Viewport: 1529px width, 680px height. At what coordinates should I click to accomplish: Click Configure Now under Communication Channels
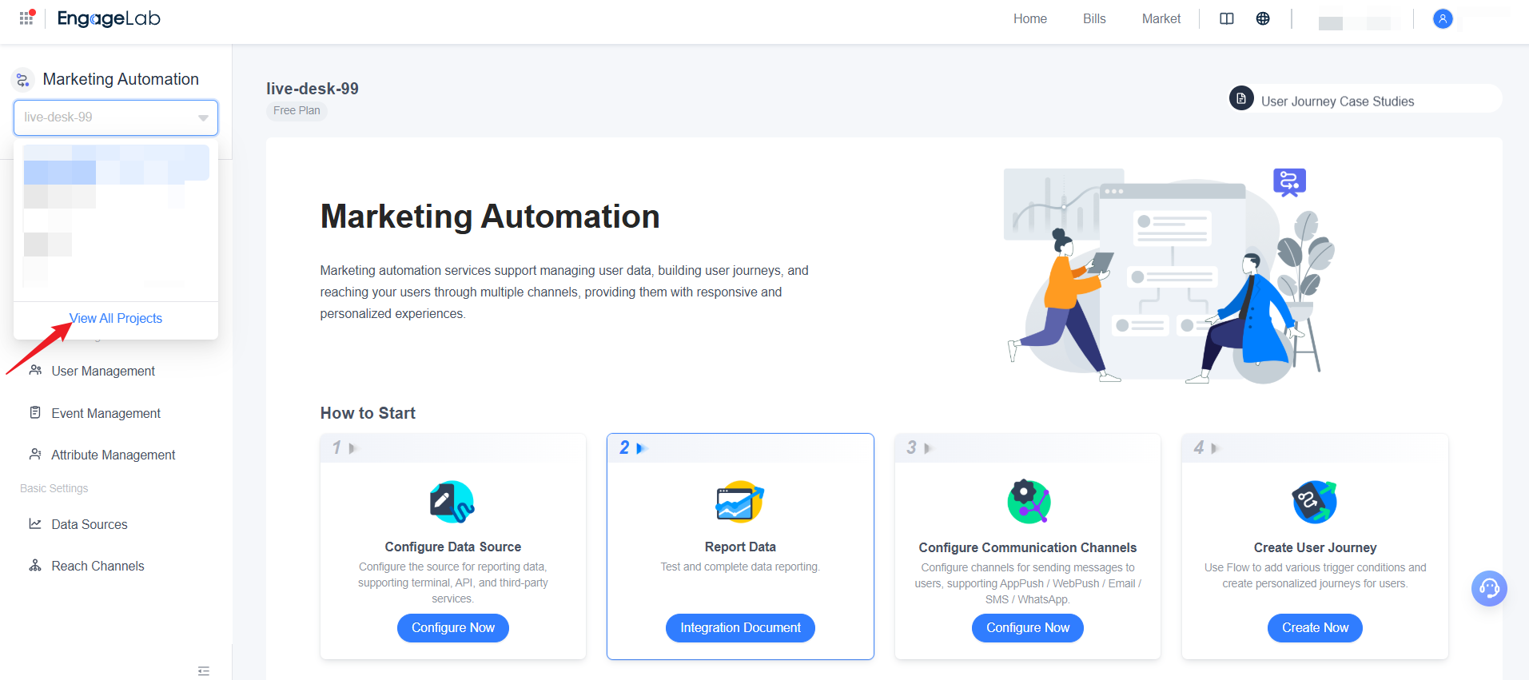coord(1028,627)
